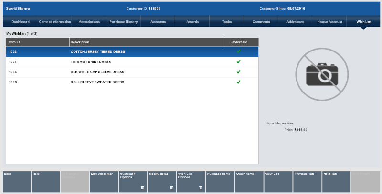The height and width of the screenshot is (194, 382).
Task: Click the Edit Customer button
Action: (x=104, y=182)
